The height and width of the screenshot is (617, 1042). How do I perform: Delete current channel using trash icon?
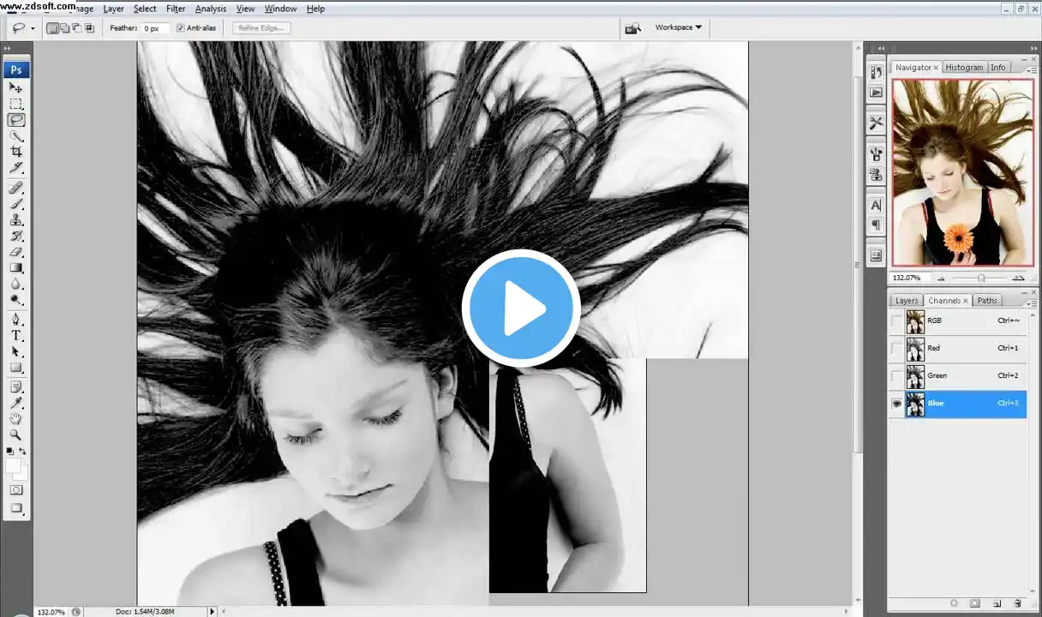(1018, 603)
